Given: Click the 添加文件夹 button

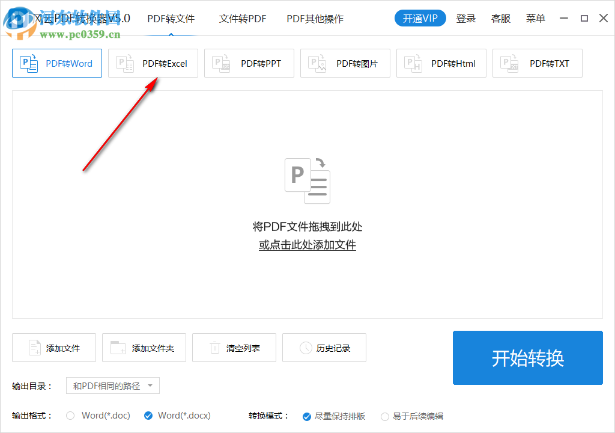Looking at the screenshot, I should pyautogui.click(x=144, y=348).
